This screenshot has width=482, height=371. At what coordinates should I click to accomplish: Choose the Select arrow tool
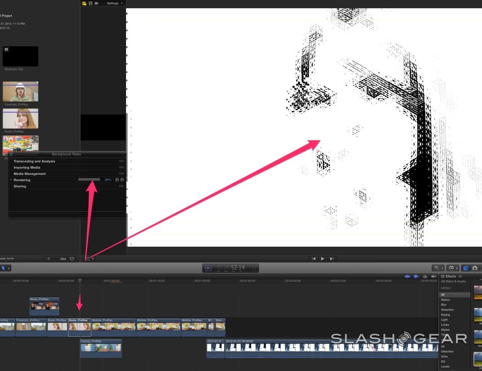tap(3, 268)
